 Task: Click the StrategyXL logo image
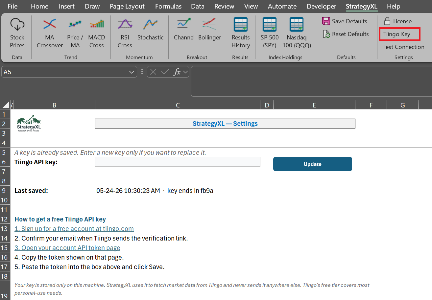coord(29,124)
